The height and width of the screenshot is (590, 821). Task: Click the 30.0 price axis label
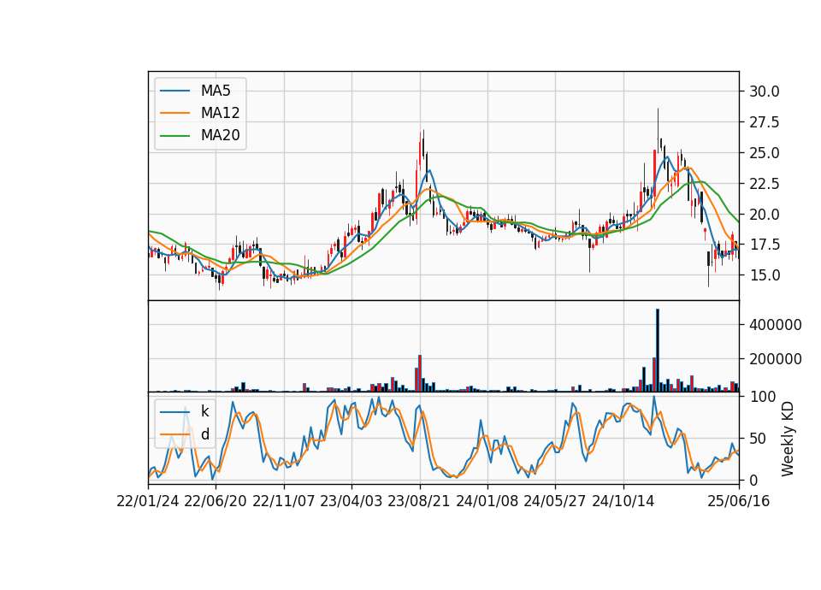point(765,91)
